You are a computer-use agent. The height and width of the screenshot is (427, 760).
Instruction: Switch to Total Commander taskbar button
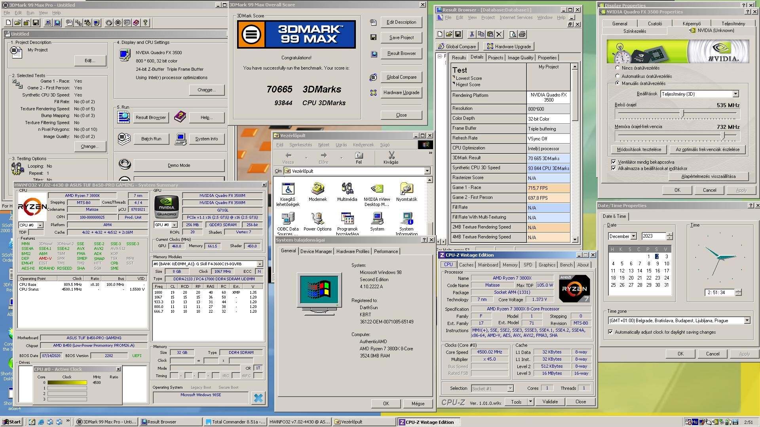(x=236, y=422)
